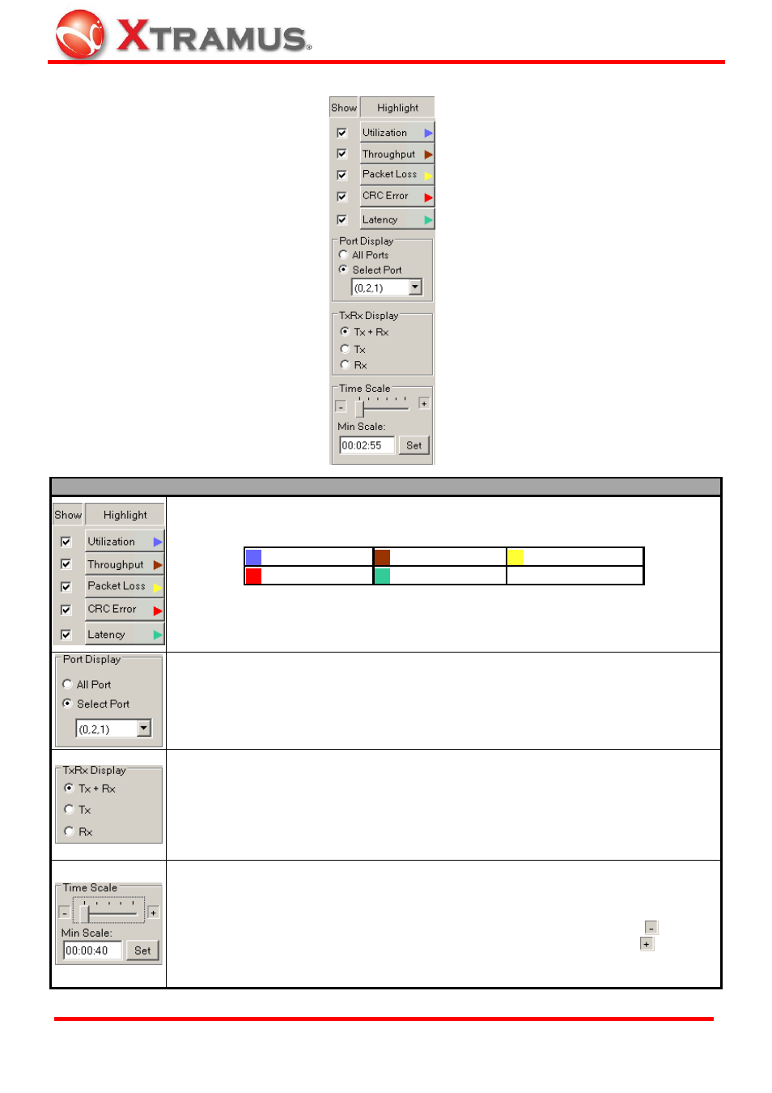The width and height of the screenshot is (772, 1093).
Task: Choose Tx + Rx radio in upper panel
Action: point(345,332)
